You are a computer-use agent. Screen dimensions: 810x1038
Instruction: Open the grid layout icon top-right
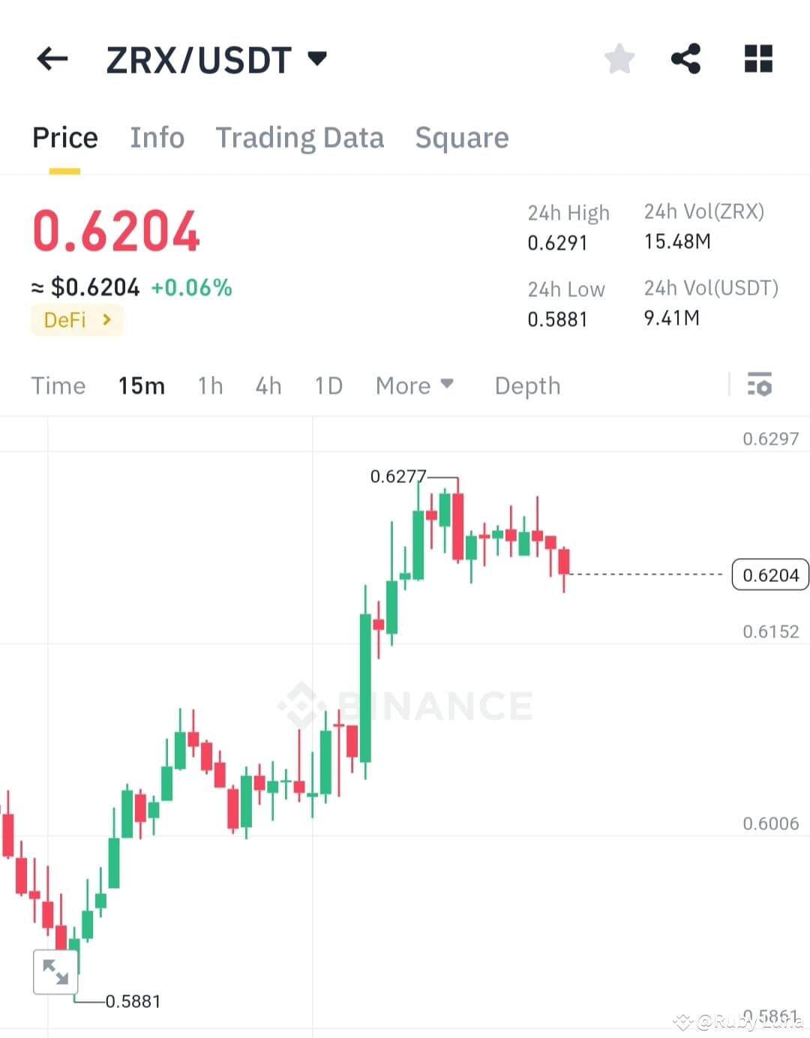coord(758,59)
